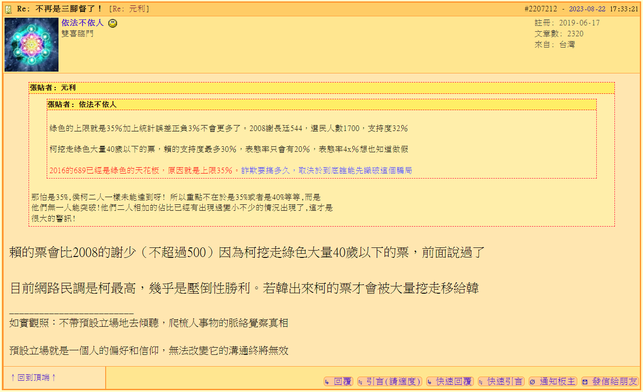Click the Ø icon on 通知板主 button
This screenshot has width=643, height=392.
(531, 382)
